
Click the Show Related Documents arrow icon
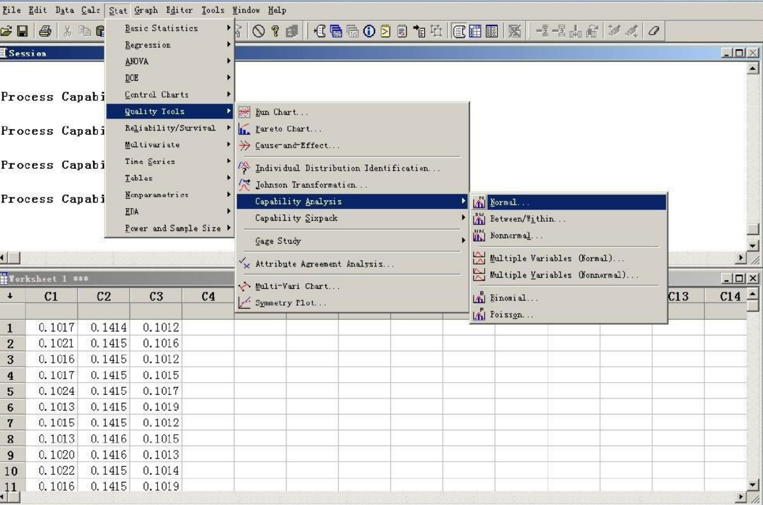419,31
